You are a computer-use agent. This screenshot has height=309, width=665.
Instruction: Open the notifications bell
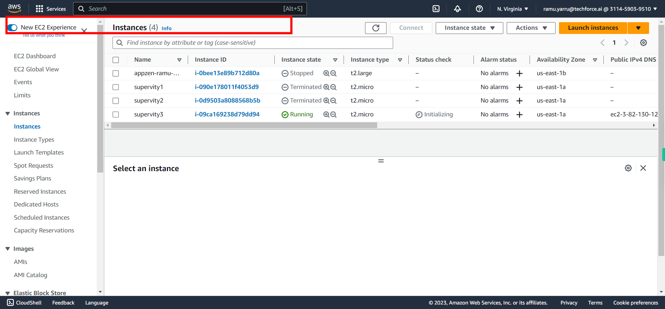458,9
